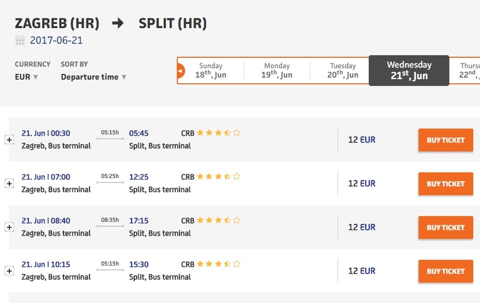Click the star rating of the 07:00 departure
The width and height of the screenshot is (480, 303).
218,176
